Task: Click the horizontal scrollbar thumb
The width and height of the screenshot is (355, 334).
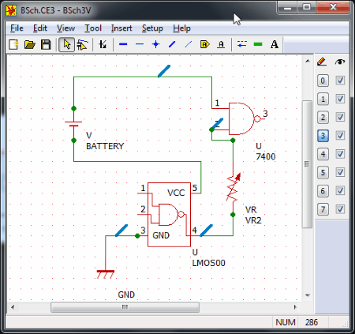Action: click(x=125, y=307)
